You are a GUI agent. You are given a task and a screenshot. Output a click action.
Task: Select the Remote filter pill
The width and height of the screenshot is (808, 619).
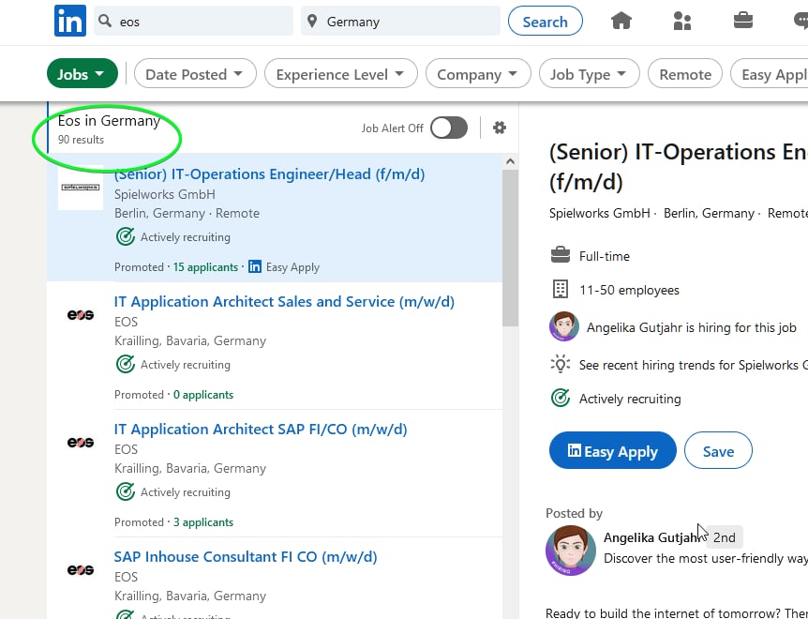(x=685, y=74)
